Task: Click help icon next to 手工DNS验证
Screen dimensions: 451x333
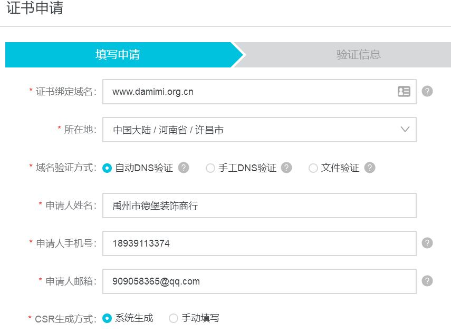Action: tap(286, 168)
